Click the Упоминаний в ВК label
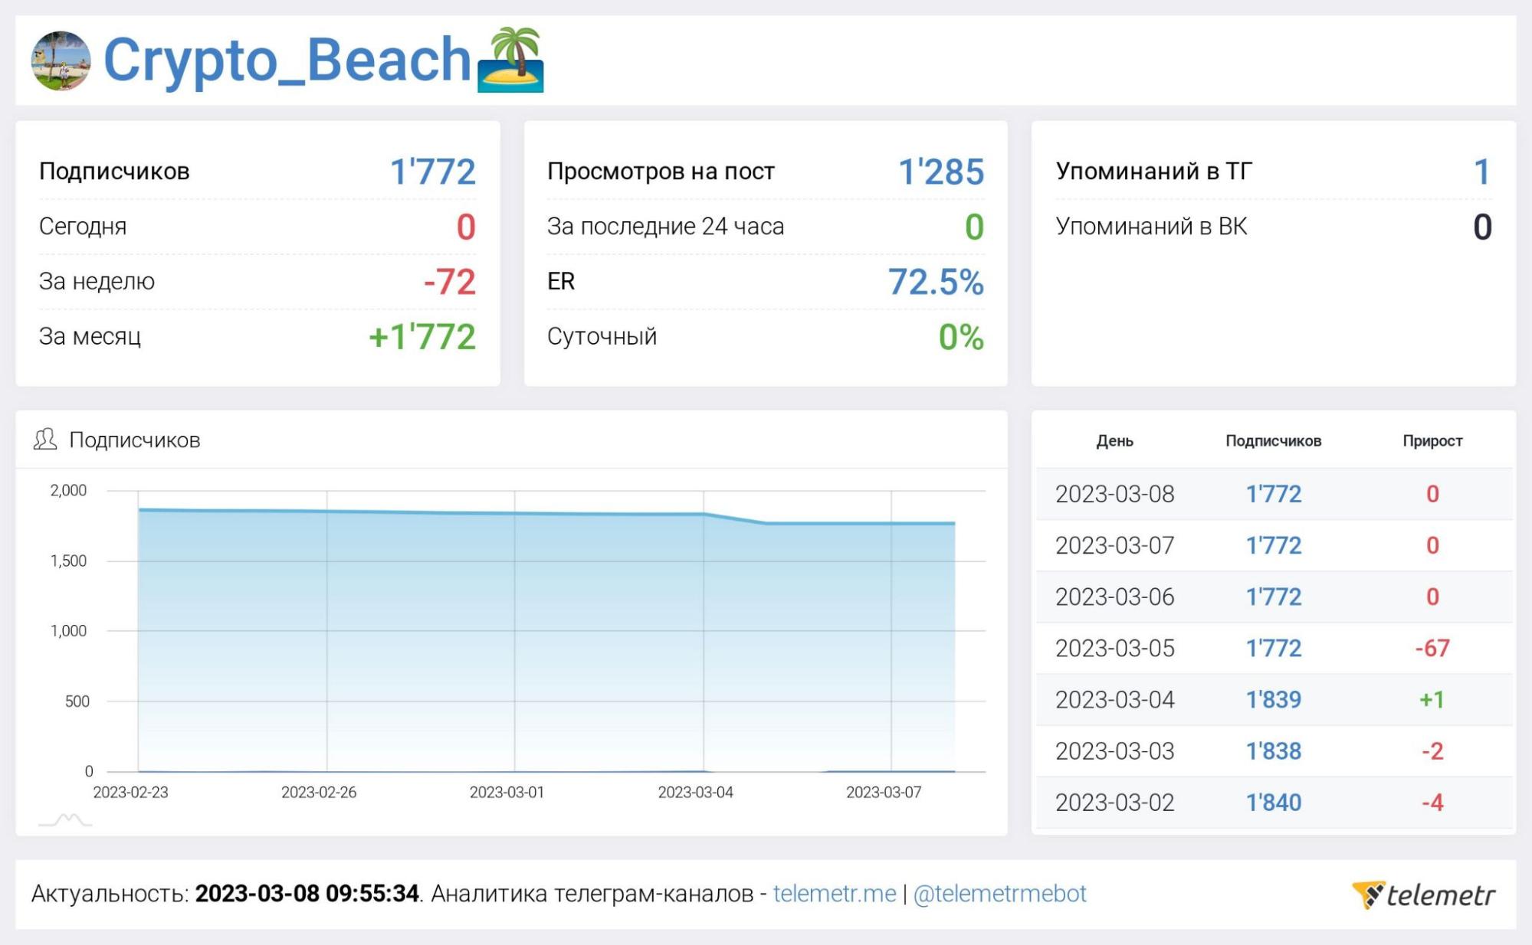Viewport: 1532px width, 945px height. [x=1151, y=226]
